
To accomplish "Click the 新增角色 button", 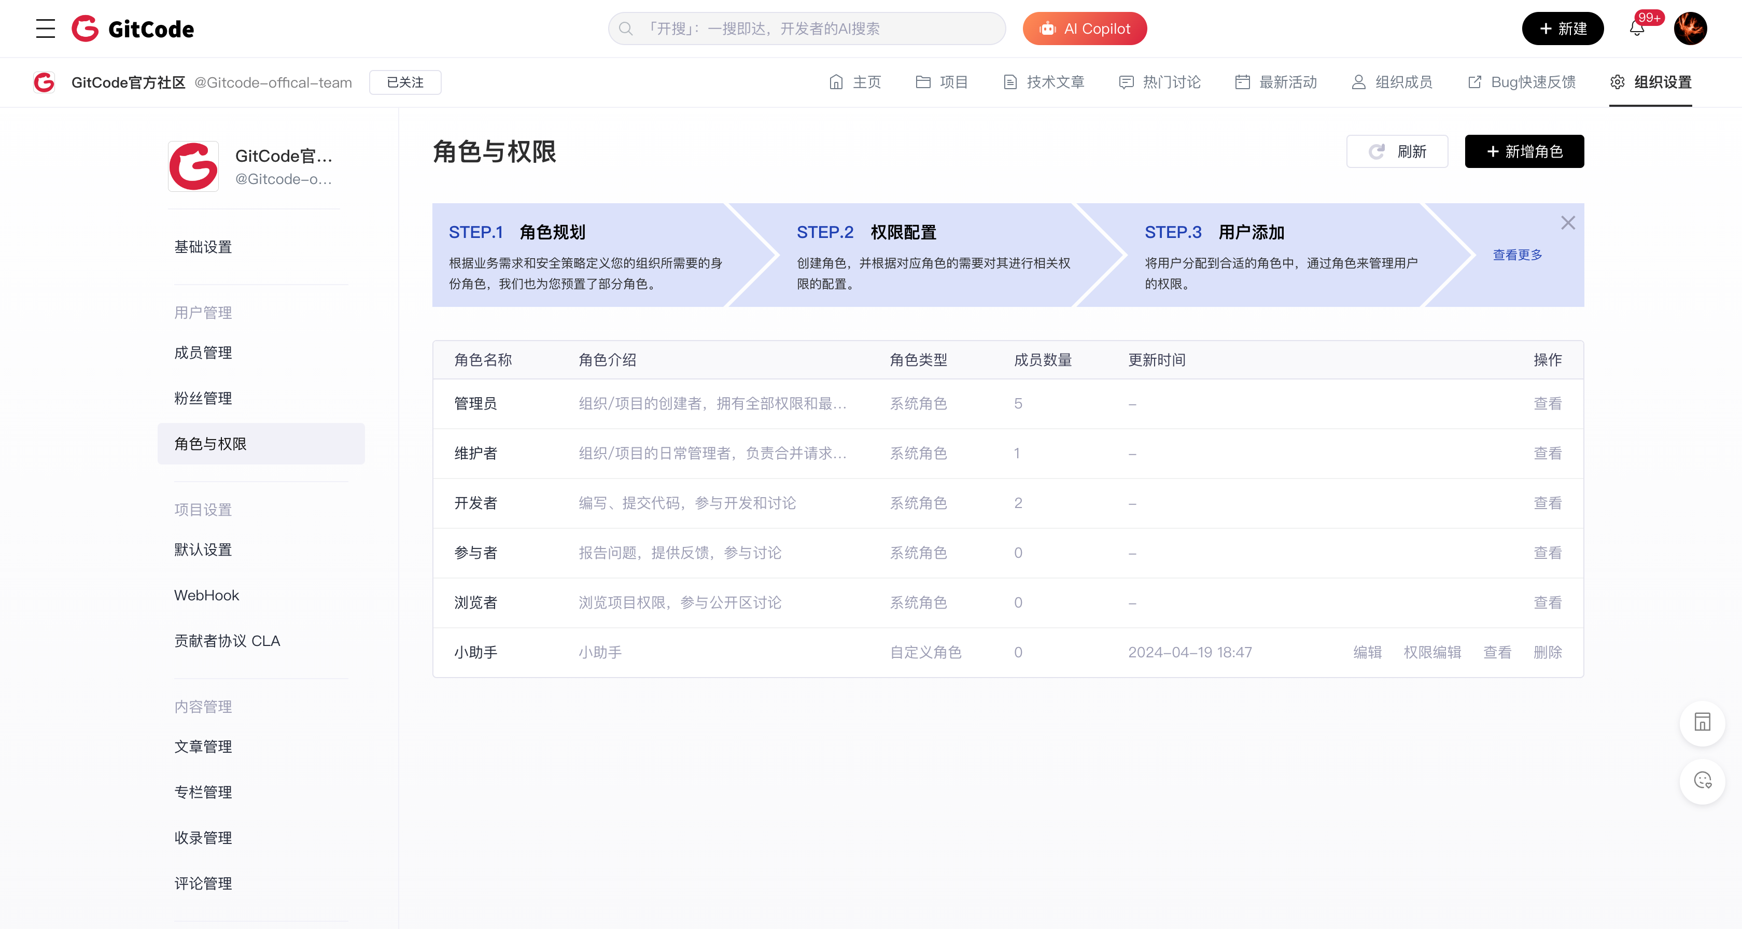I will [x=1524, y=151].
